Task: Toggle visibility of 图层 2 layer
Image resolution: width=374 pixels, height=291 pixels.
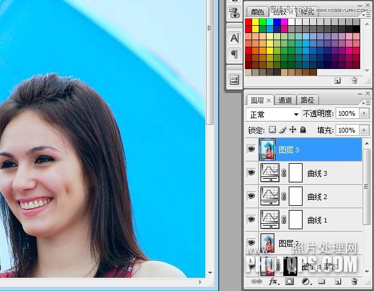Action: pyautogui.click(x=251, y=242)
